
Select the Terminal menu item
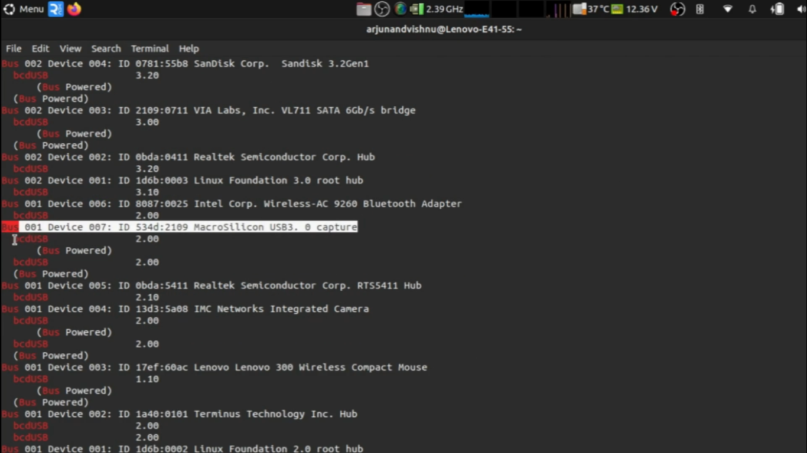149,48
